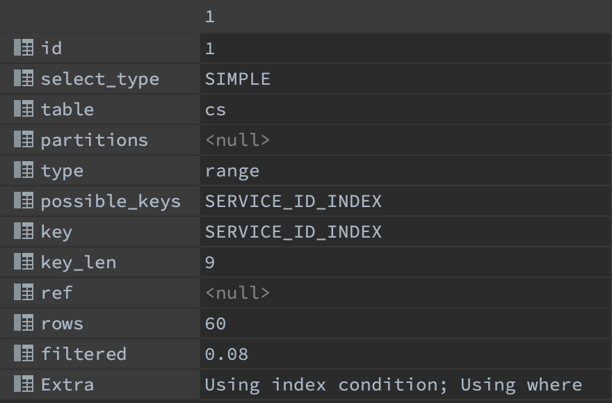Click the column icon beside partitions
Screen dimensions: 612x403
click(x=24, y=140)
